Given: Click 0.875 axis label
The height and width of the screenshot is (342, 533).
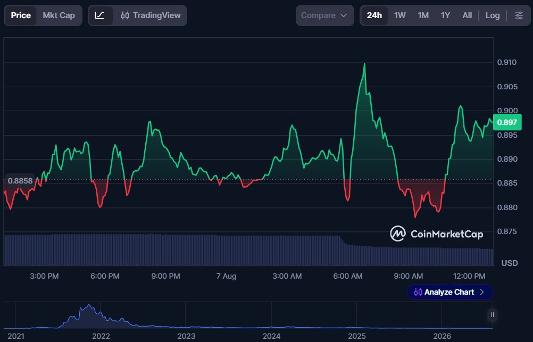Looking at the screenshot, I should (x=506, y=231).
